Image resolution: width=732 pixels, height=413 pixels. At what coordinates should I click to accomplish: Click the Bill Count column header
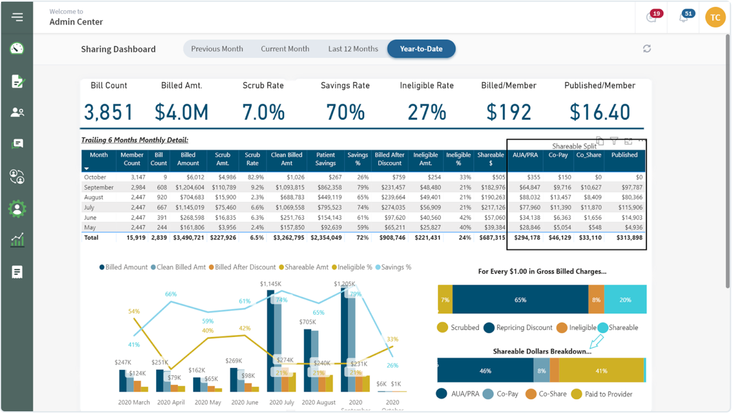click(x=158, y=161)
